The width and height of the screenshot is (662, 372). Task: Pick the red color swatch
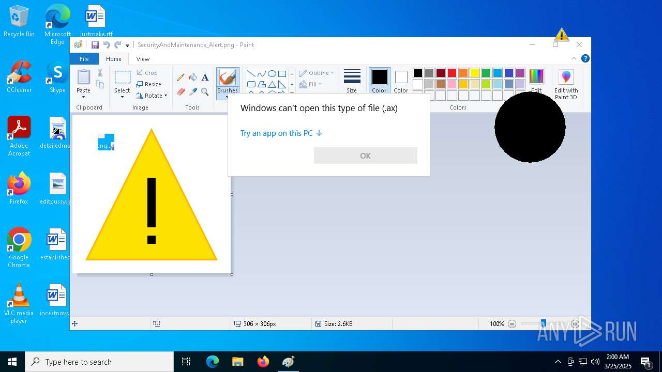452,73
